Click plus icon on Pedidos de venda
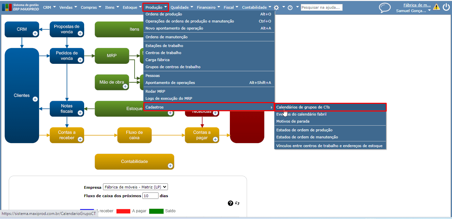The height and width of the screenshot is (219, 452). pyautogui.click(x=80, y=60)
